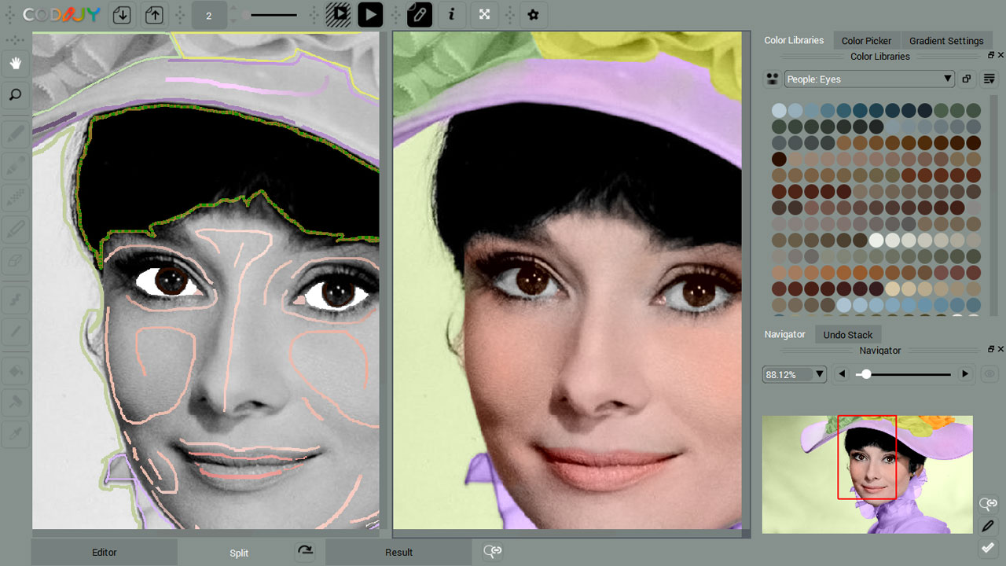Image resolution: width=1006 pixels, height=566 pixels.
Task: Open settings via the star icon
Action: [534, 14]
